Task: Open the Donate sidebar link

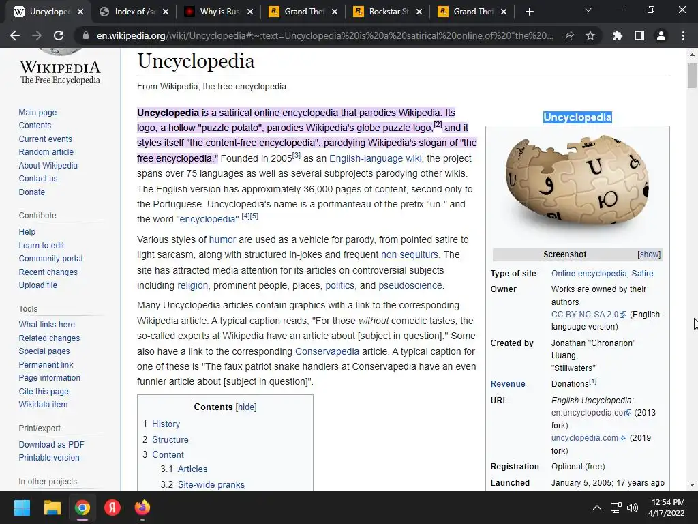Action: pyautogui.click(x=31, y=192)
